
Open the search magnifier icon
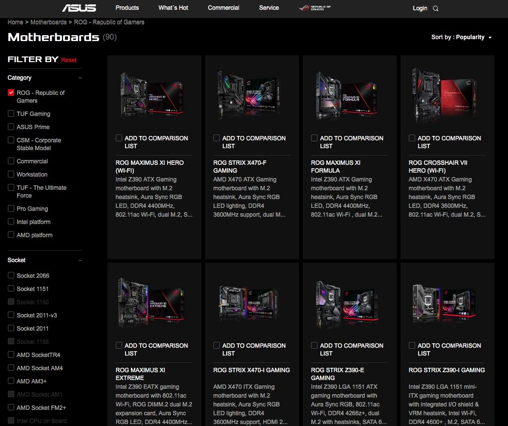(436, 8)
